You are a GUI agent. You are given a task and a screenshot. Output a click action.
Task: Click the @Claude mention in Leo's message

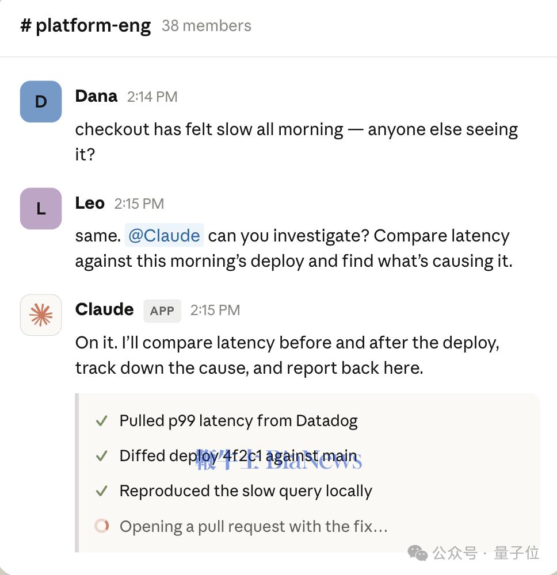[164, 235]
